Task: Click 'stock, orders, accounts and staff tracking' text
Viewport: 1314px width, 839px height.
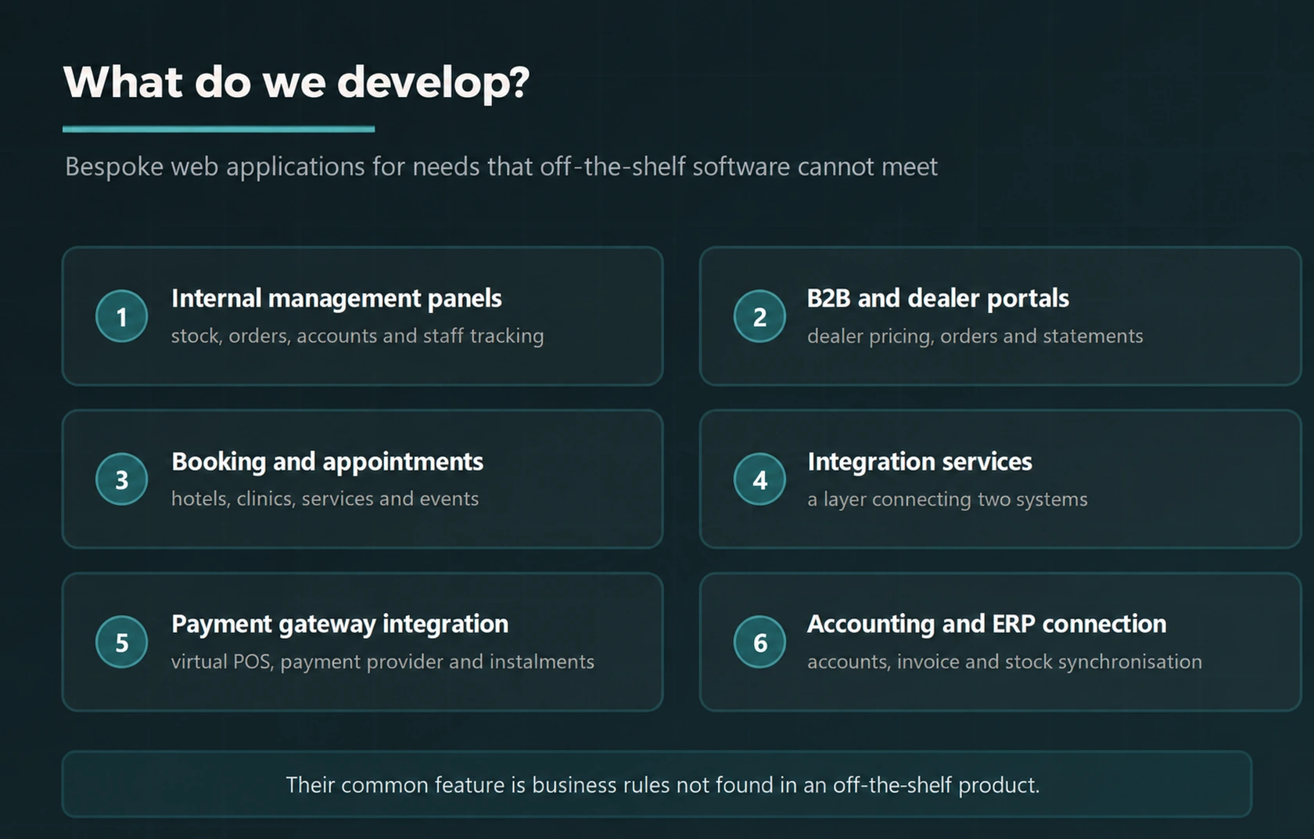Action: [x=357, y=336]
